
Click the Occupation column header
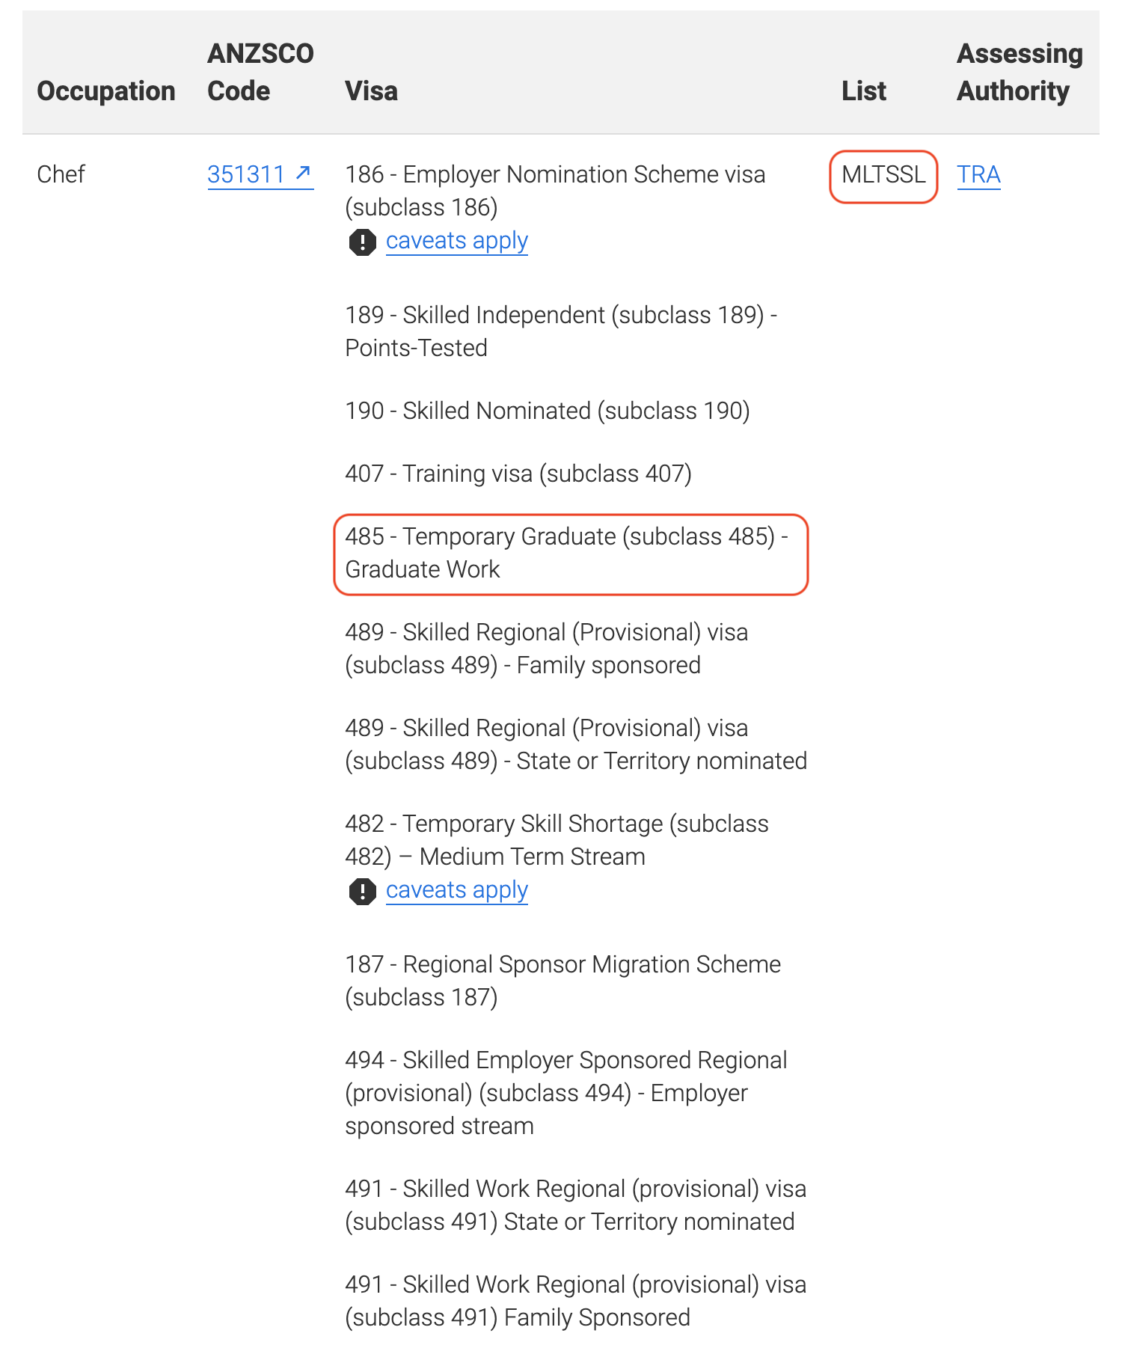tap(105, 91)
